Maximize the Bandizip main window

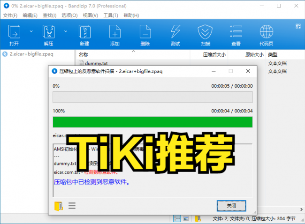point(279,6)
